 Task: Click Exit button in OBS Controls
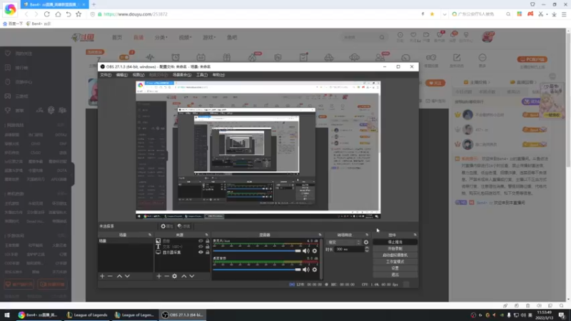coord(395,275)
